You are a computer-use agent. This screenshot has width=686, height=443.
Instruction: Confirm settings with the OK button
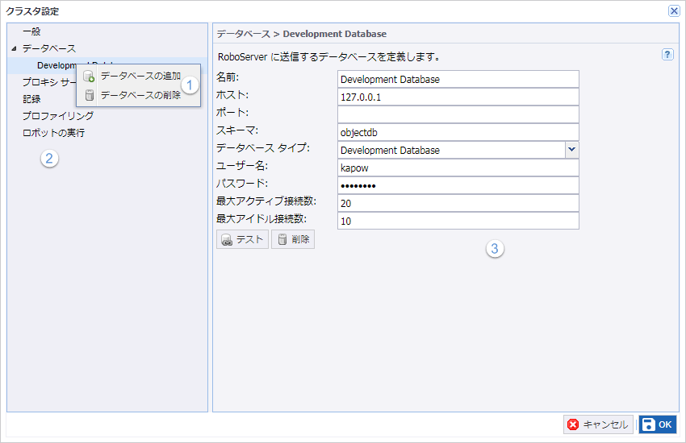(x=657, y=424)
